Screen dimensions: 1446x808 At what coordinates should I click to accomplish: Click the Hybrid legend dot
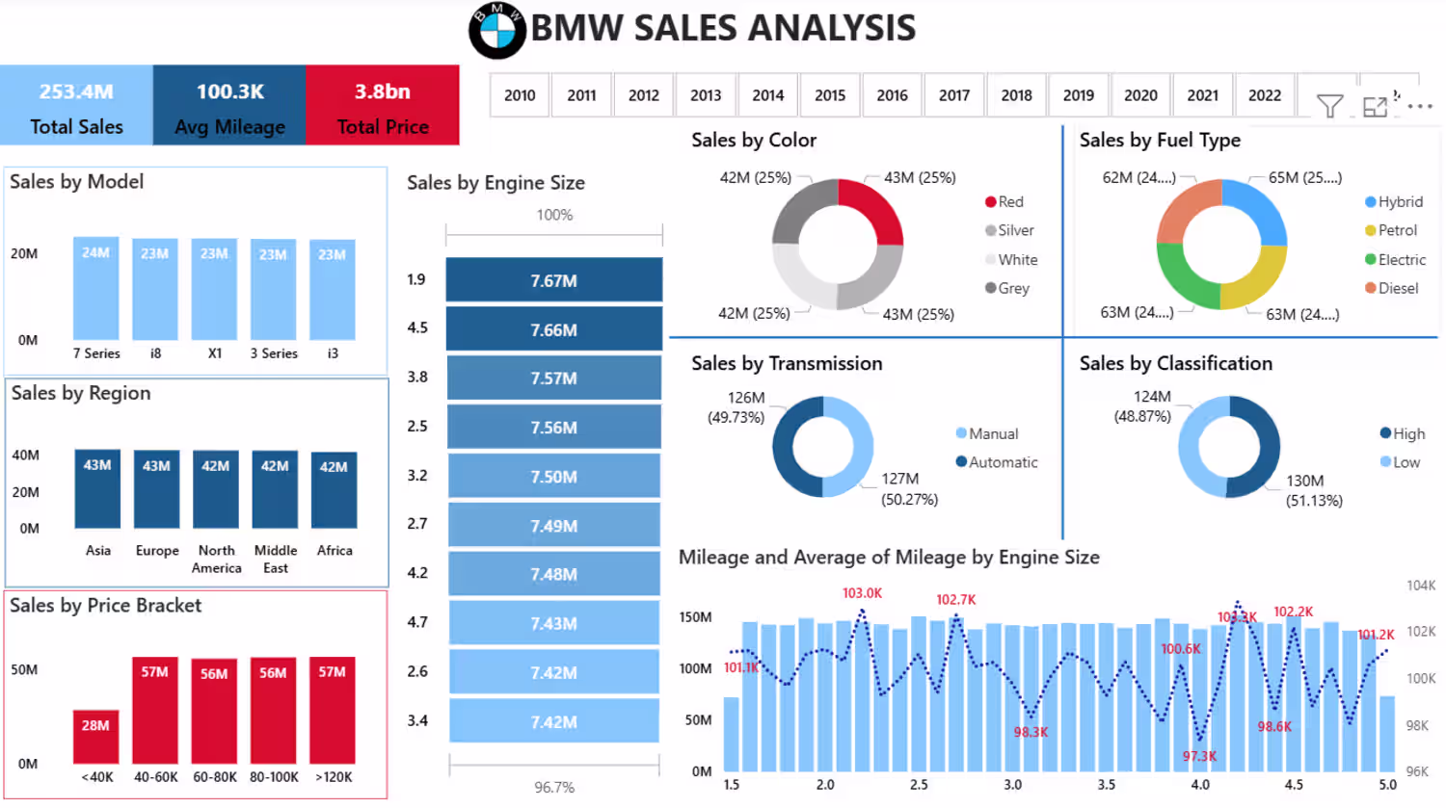(1370, 202)
